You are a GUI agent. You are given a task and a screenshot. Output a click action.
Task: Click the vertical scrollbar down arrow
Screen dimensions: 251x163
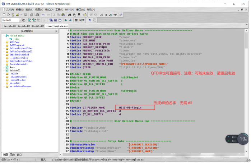click(246, 151)
